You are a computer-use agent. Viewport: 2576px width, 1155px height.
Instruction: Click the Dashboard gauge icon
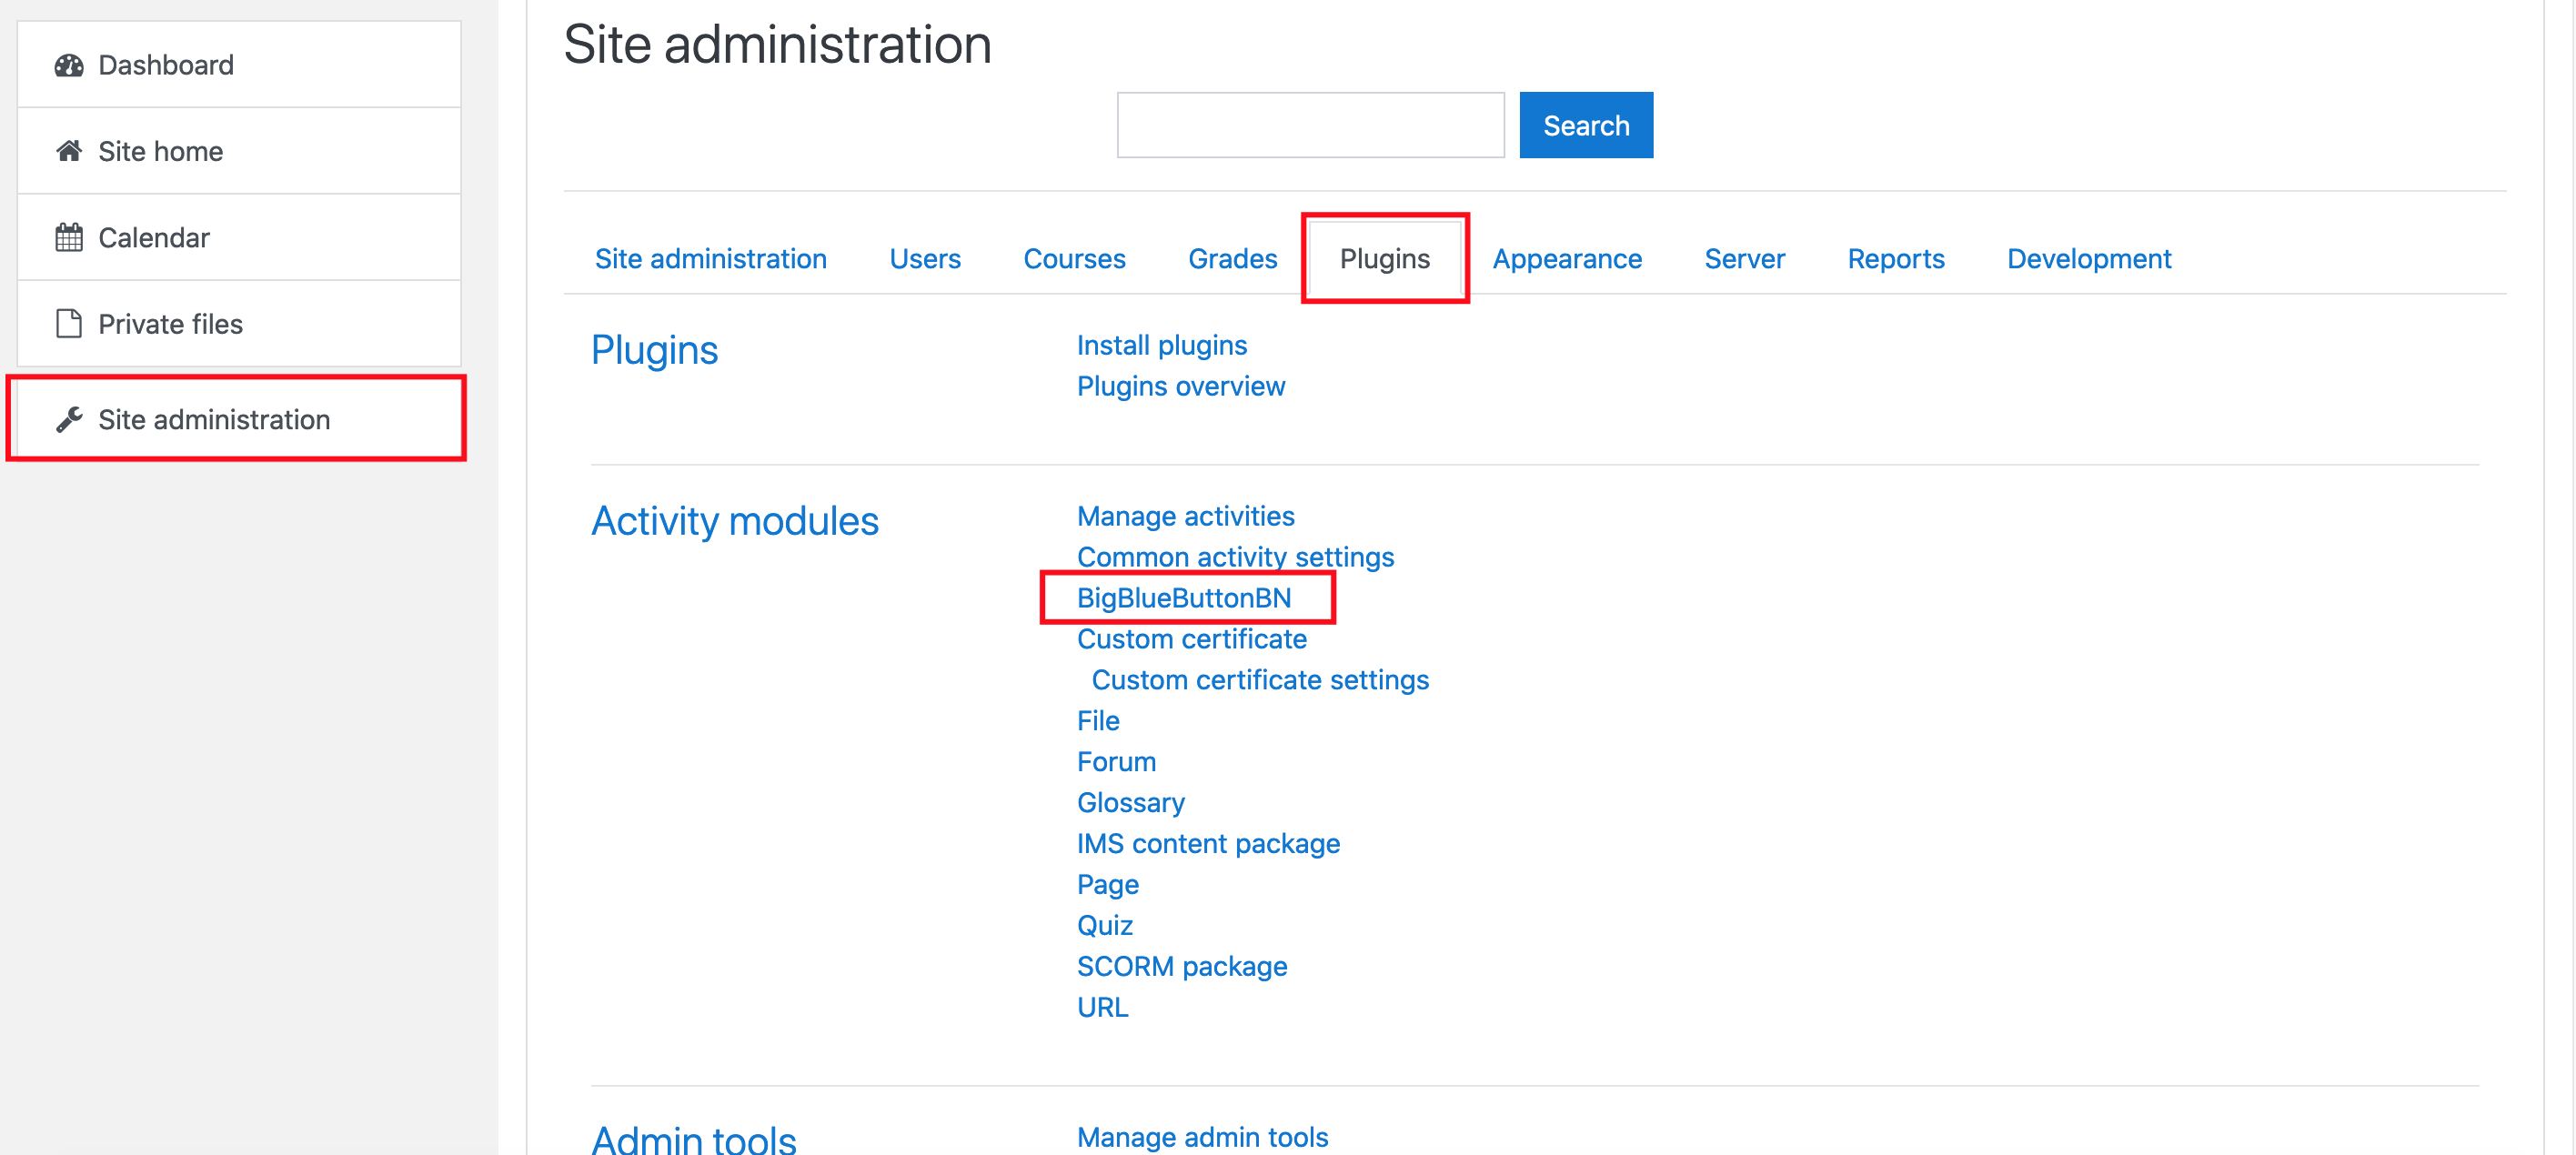(x=69, y=65)
